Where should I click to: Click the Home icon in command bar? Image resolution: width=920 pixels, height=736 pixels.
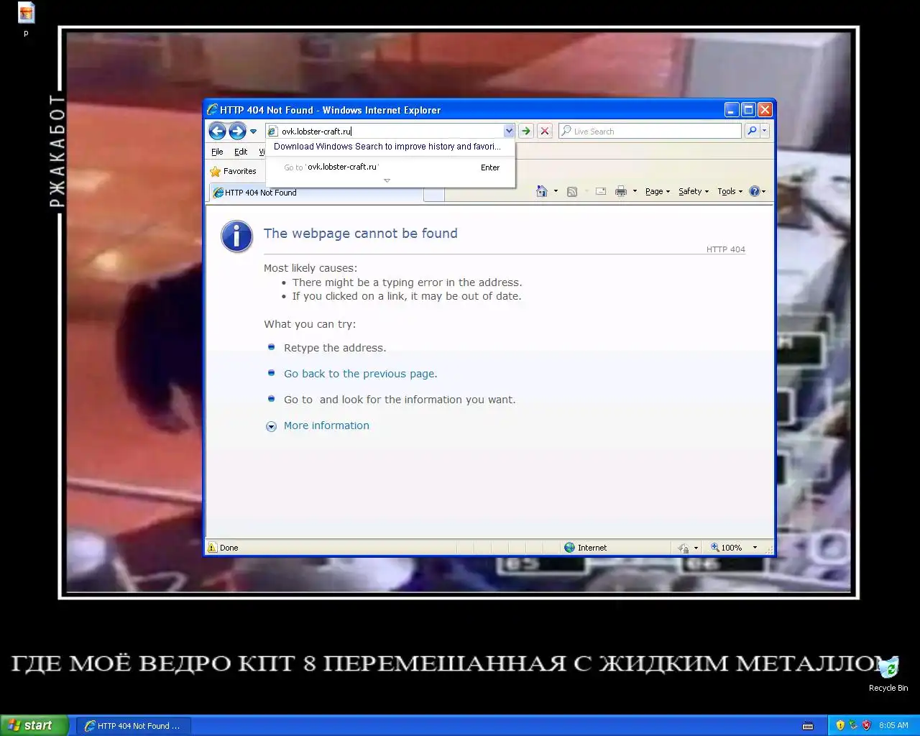(x=542, y=191)
